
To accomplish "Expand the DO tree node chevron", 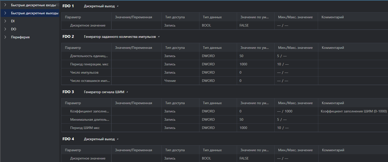I will (5, 29).
